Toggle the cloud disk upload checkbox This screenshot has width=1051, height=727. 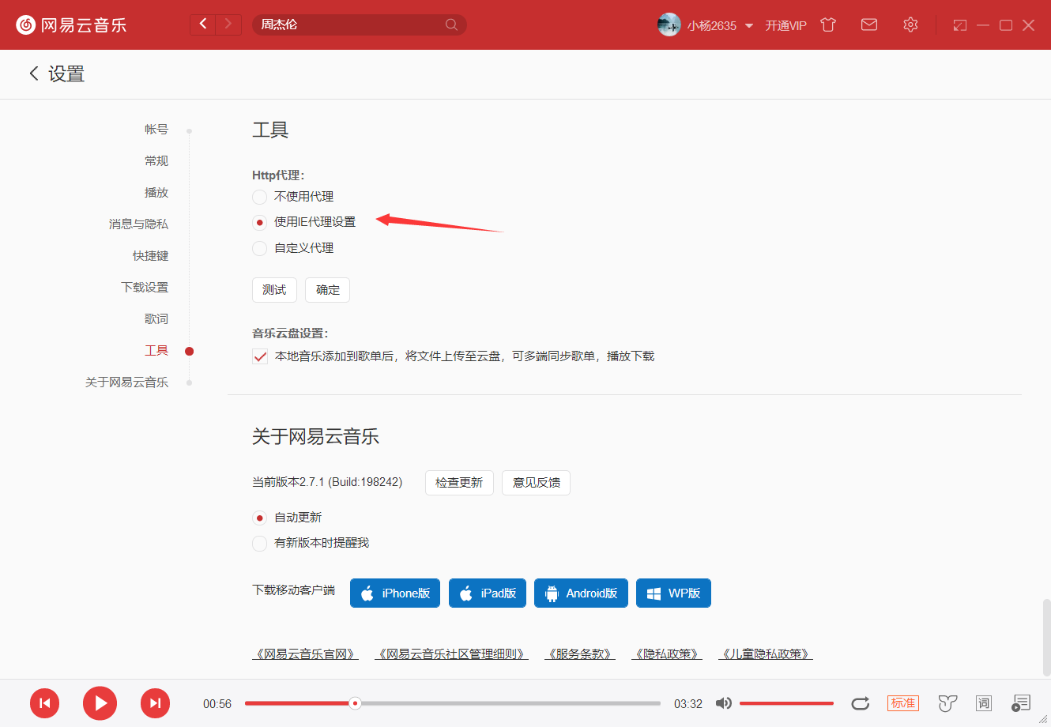pyautogui.click(x=260, y=356)
